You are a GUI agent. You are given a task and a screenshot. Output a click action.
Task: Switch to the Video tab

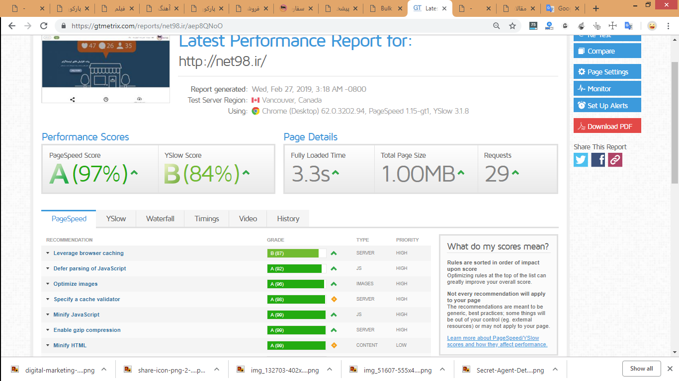point(248,219)
